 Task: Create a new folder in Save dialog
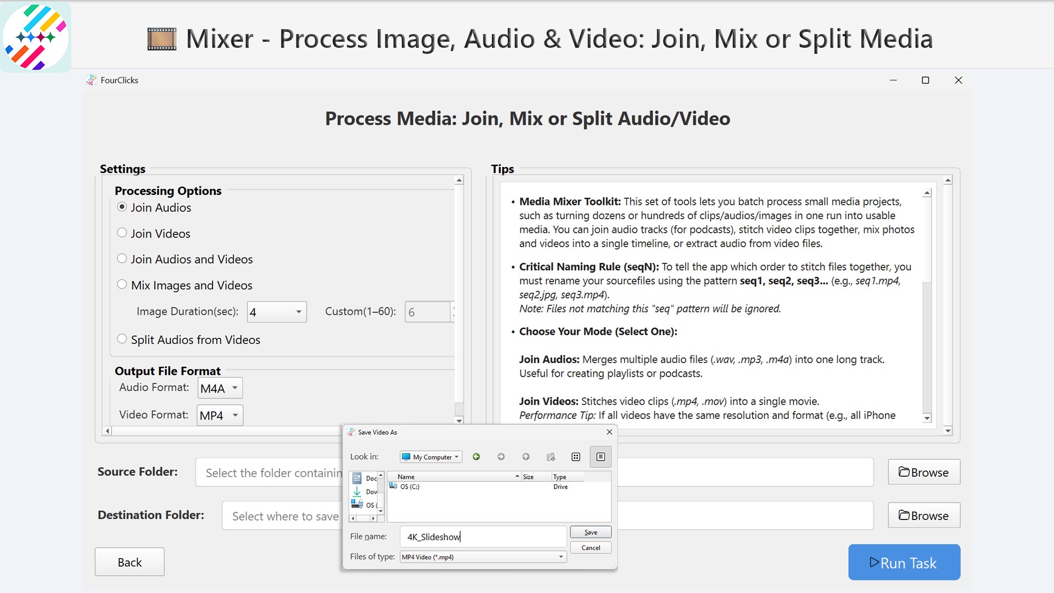click(551, 456)
